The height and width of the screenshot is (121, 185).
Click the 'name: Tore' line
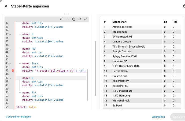[29, 63]
